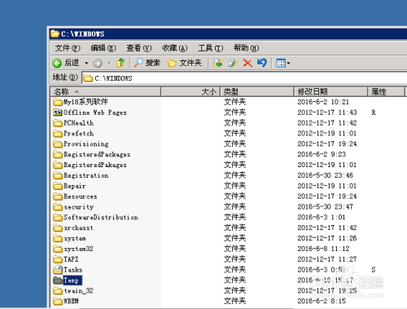Open the 收藏(A) menu

175,48
